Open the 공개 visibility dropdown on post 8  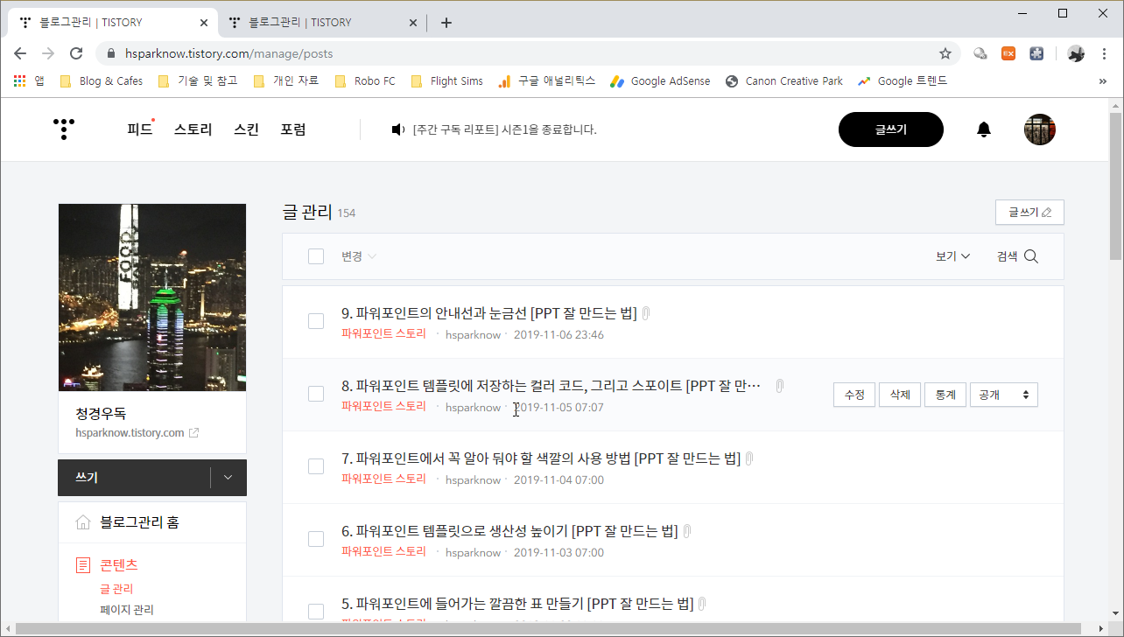tap(1004, 395)
